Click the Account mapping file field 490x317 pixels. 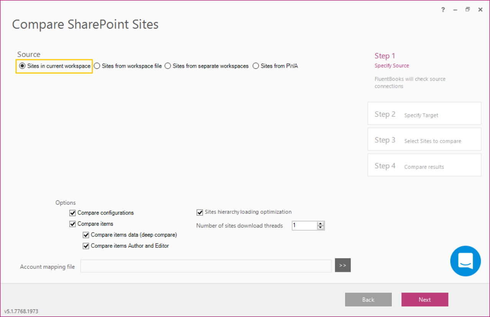[206, 266]
